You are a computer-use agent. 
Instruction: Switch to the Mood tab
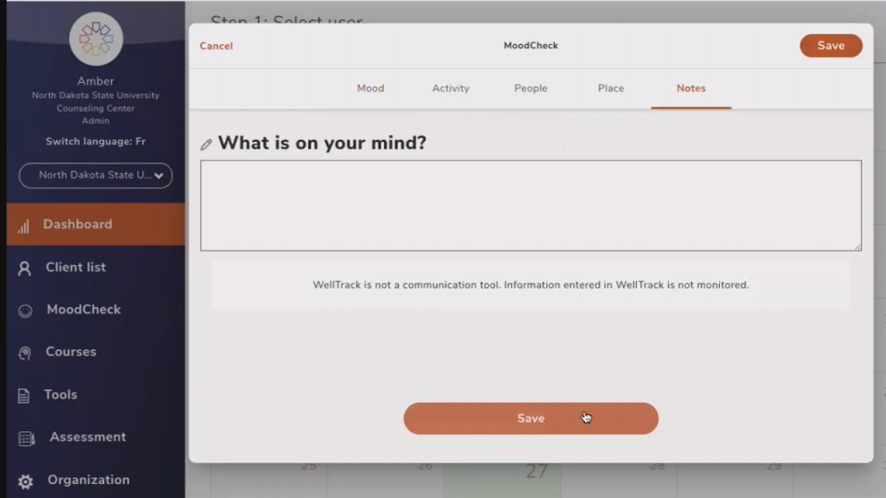tap(370, 89)
